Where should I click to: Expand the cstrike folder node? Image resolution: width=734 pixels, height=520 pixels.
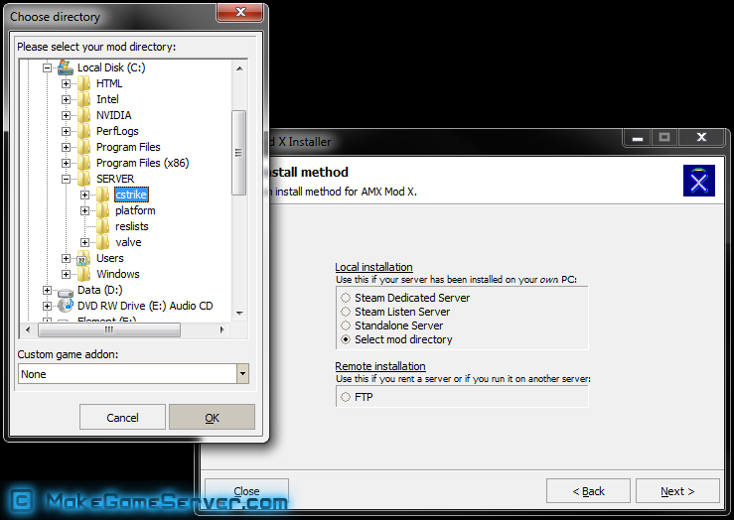84,195
